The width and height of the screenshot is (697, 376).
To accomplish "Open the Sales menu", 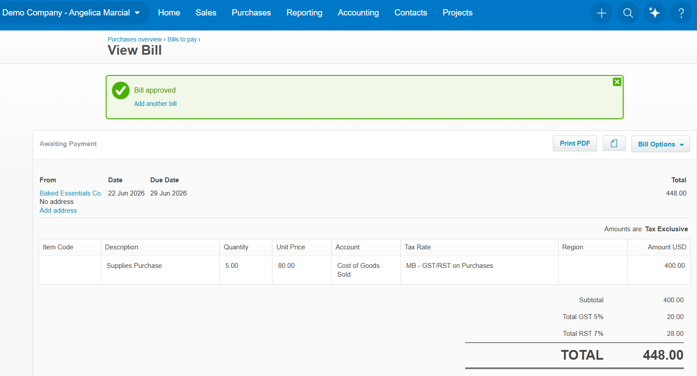I will [x=206, y=13].
